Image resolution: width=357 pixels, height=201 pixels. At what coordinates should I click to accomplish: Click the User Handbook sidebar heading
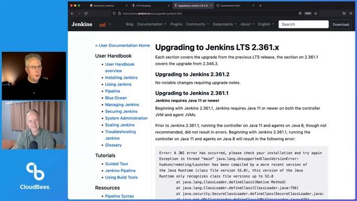click(113, 56)
